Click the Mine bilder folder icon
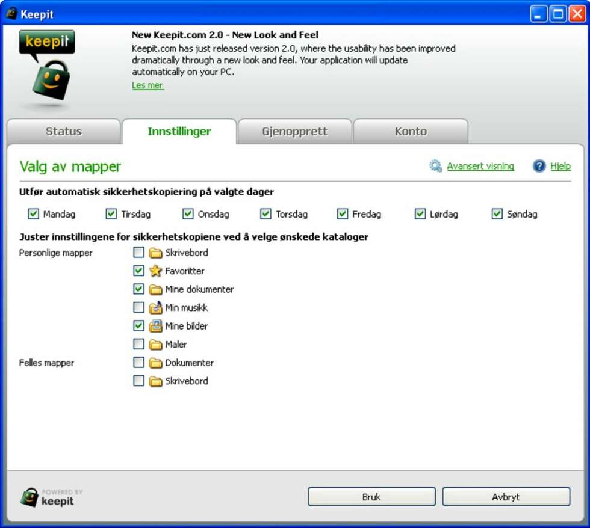The height and width of the screenshot is (528, 590). click(x=155, y=326)
